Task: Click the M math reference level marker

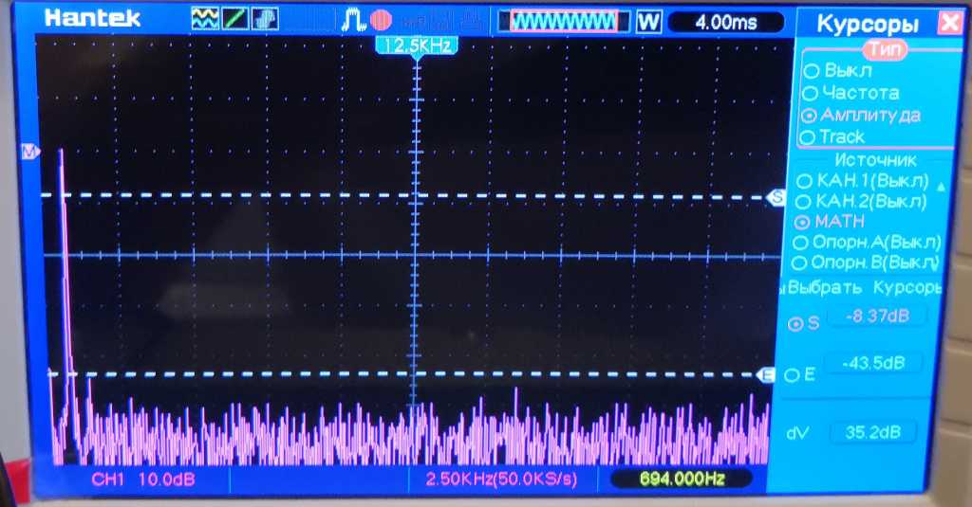Action: [29, 151]
